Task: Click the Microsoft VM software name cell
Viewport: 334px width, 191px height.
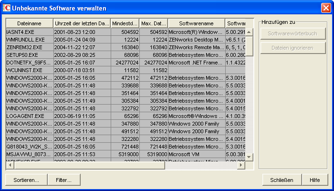Action: (197, 154)
